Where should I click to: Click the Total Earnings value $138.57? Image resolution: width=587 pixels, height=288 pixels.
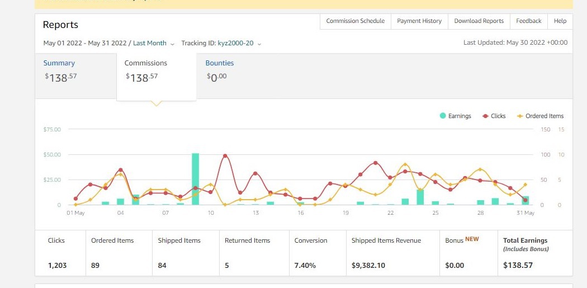(518, 266)
